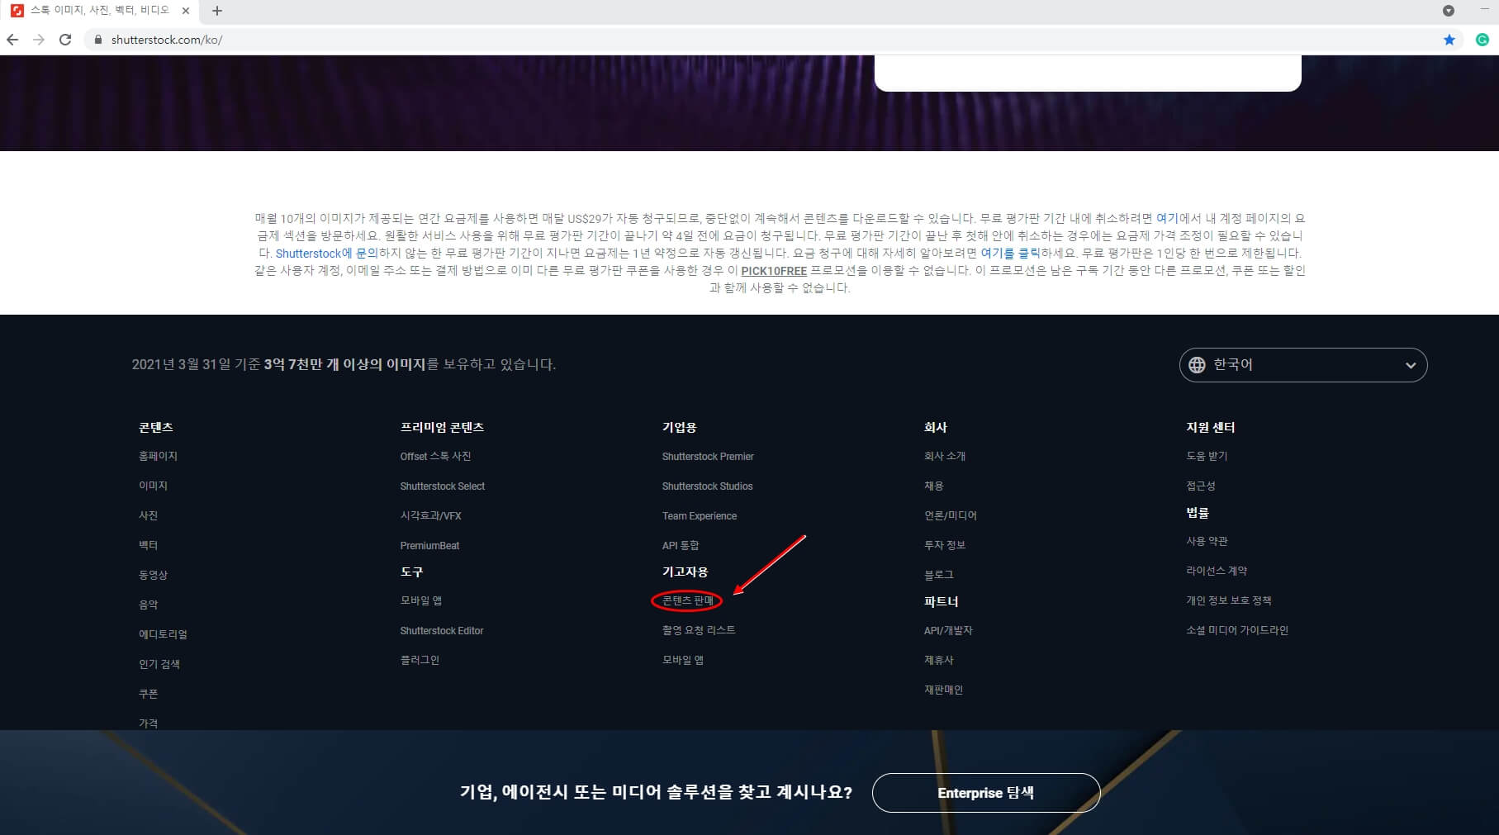This screenshot has height=835, width=1499.
Task: Open 라이선스 계약 link
Action: pyautogui.click(x=1217, y=571)
